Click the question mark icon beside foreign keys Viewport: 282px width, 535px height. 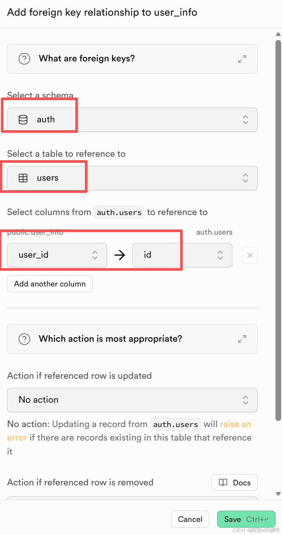coord(24,59)
